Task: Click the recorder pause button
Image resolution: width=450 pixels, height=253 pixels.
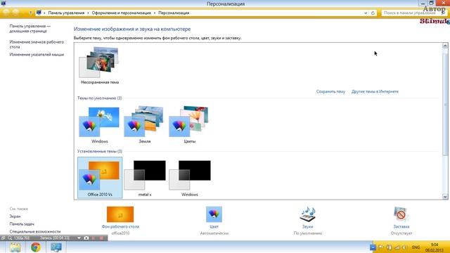Action: click(x=94, y=238)
